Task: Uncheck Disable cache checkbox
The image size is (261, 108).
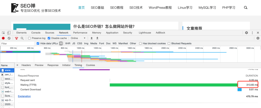Action: [49, 38]
